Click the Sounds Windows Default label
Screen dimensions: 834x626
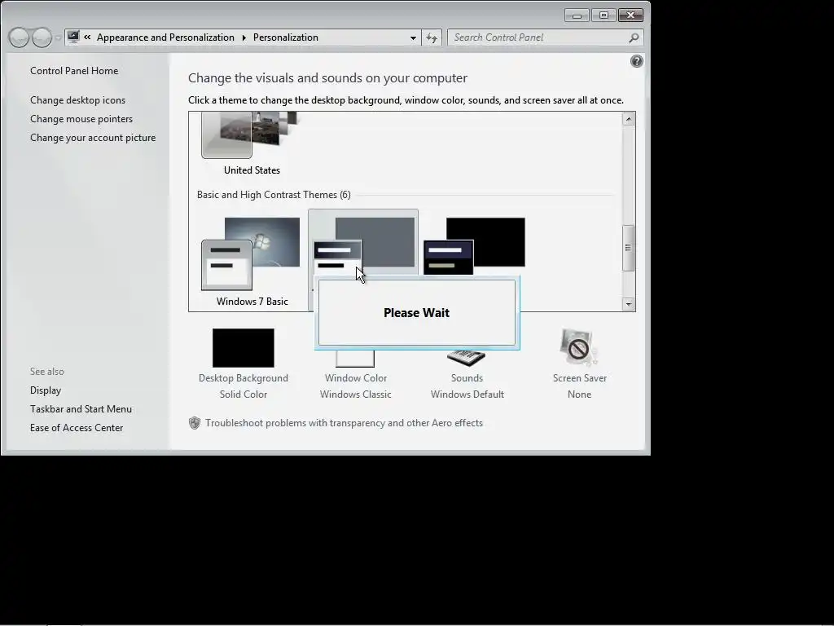point(467,386)
